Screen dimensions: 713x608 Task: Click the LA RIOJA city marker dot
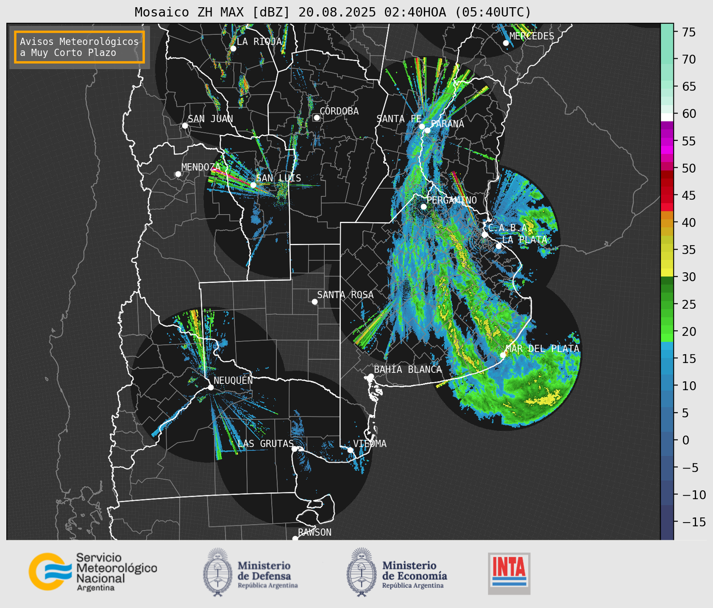[x=233, y=49]
